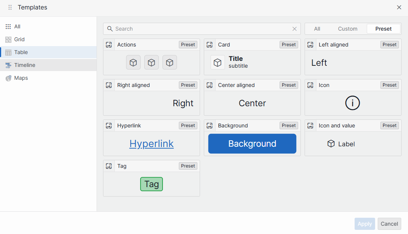408x234 pixels.
Task: Click the cube icon in Card template
Action: pos(217,62)
